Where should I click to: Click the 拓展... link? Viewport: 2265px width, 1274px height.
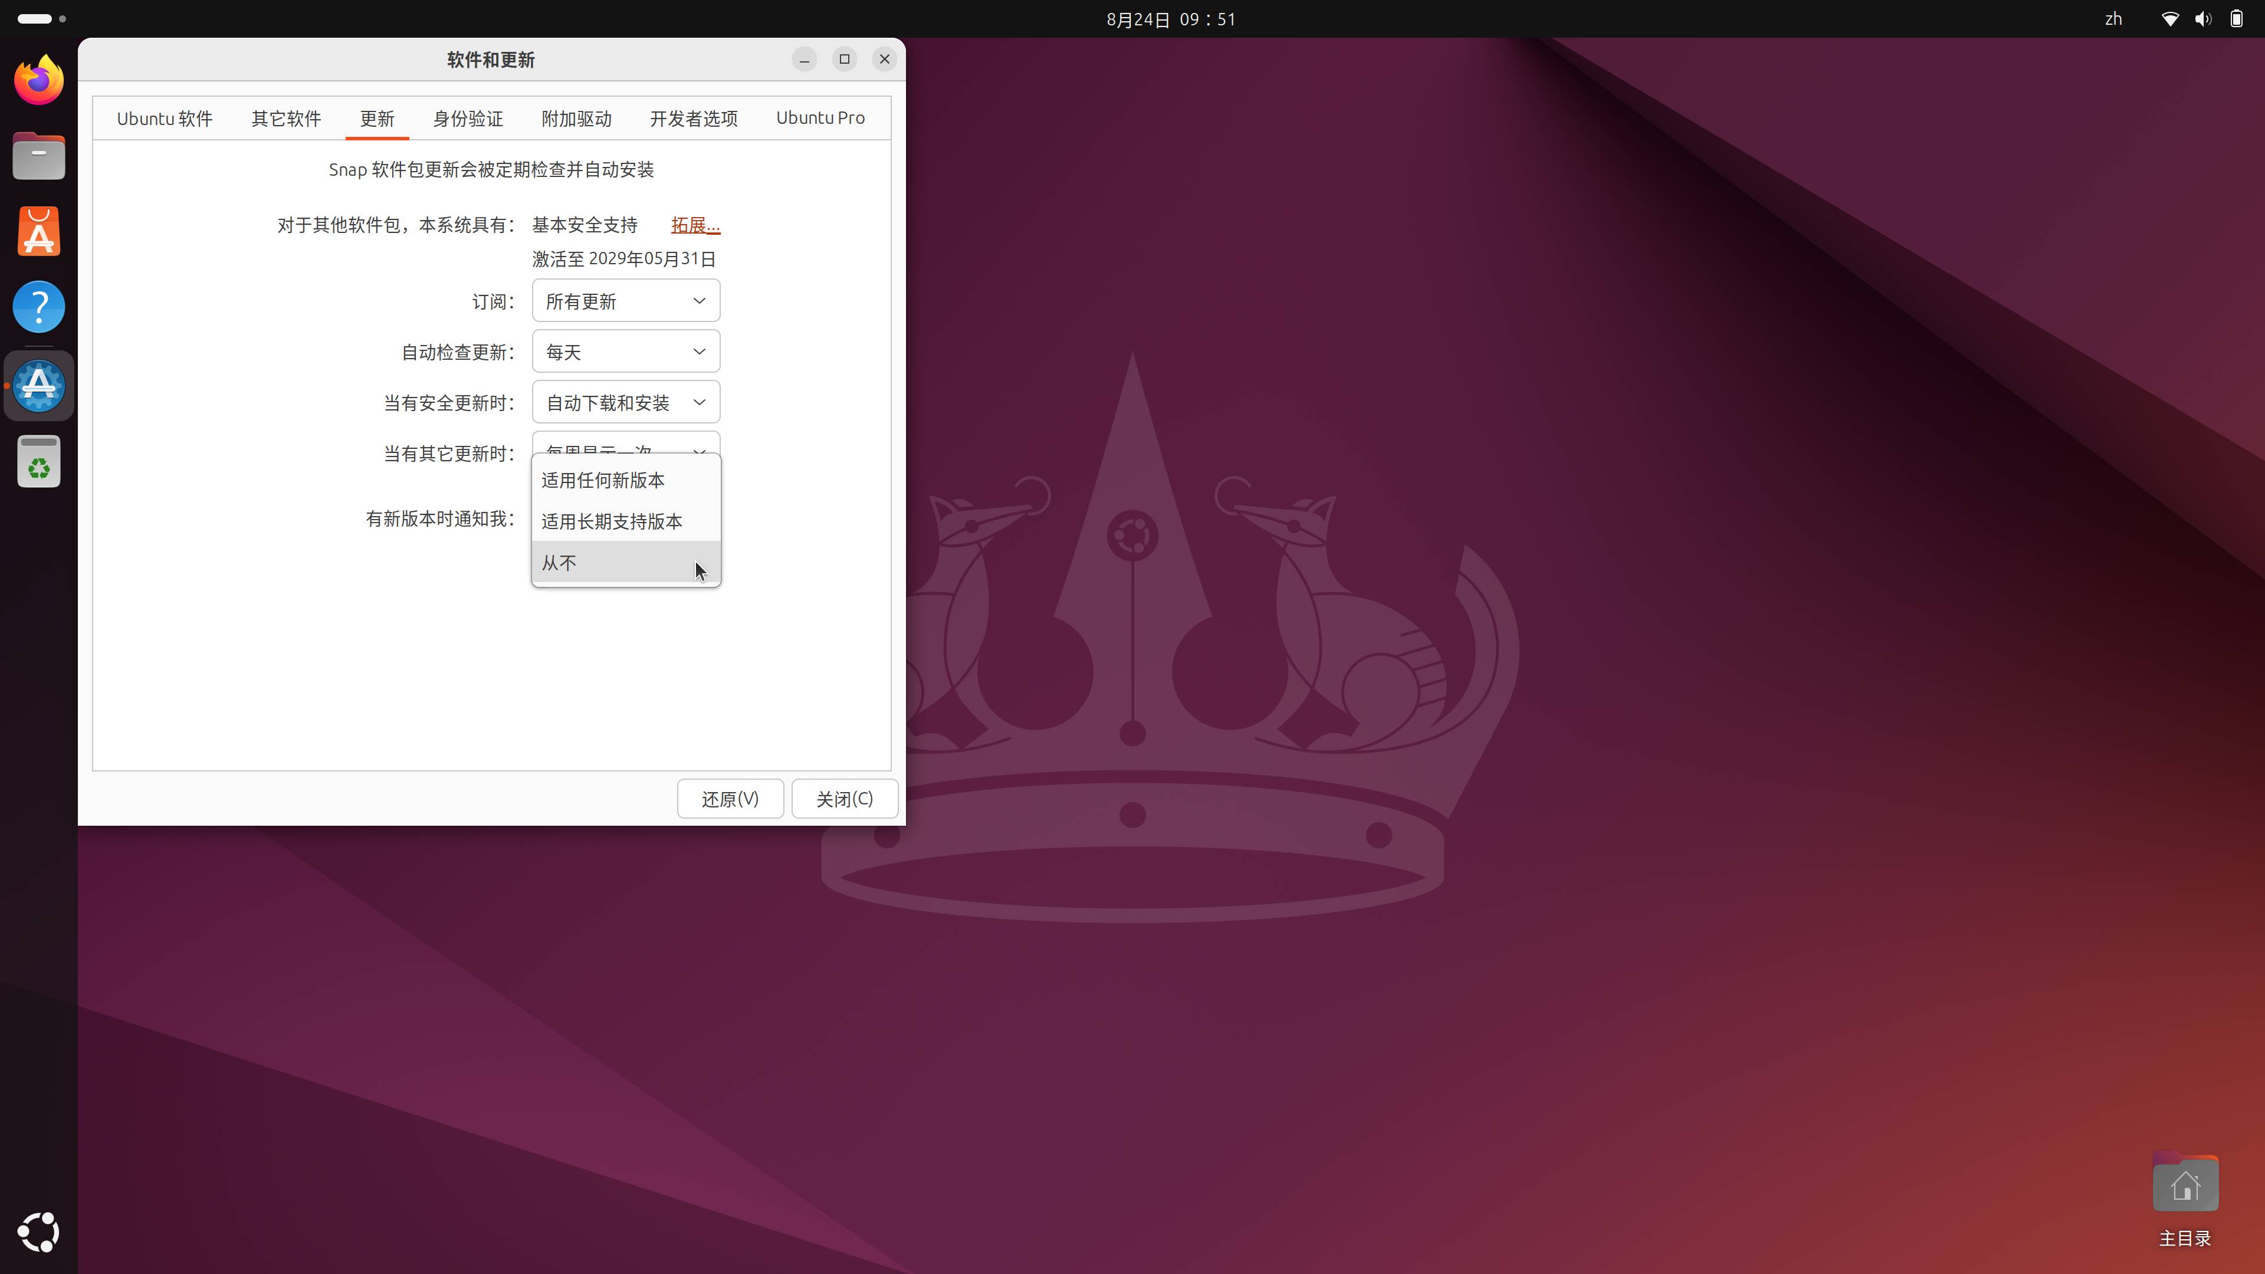[695, 225]
